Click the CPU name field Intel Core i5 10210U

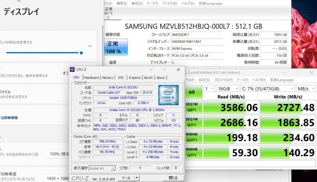[123, 88]
